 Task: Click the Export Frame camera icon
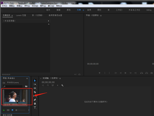[x=152, y=73]
